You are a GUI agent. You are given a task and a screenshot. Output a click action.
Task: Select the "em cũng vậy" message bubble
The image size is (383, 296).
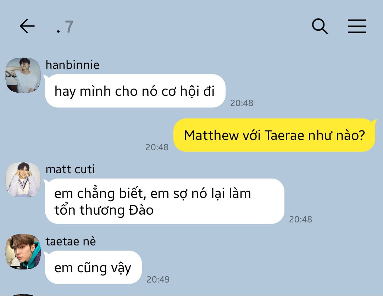point(93,267)
